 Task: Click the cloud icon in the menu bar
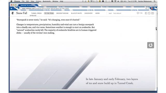pos(97,1)
